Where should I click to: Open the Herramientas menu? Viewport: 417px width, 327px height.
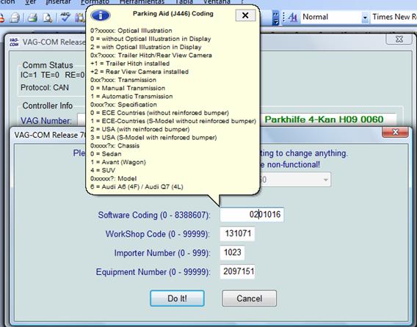[142, 2]
